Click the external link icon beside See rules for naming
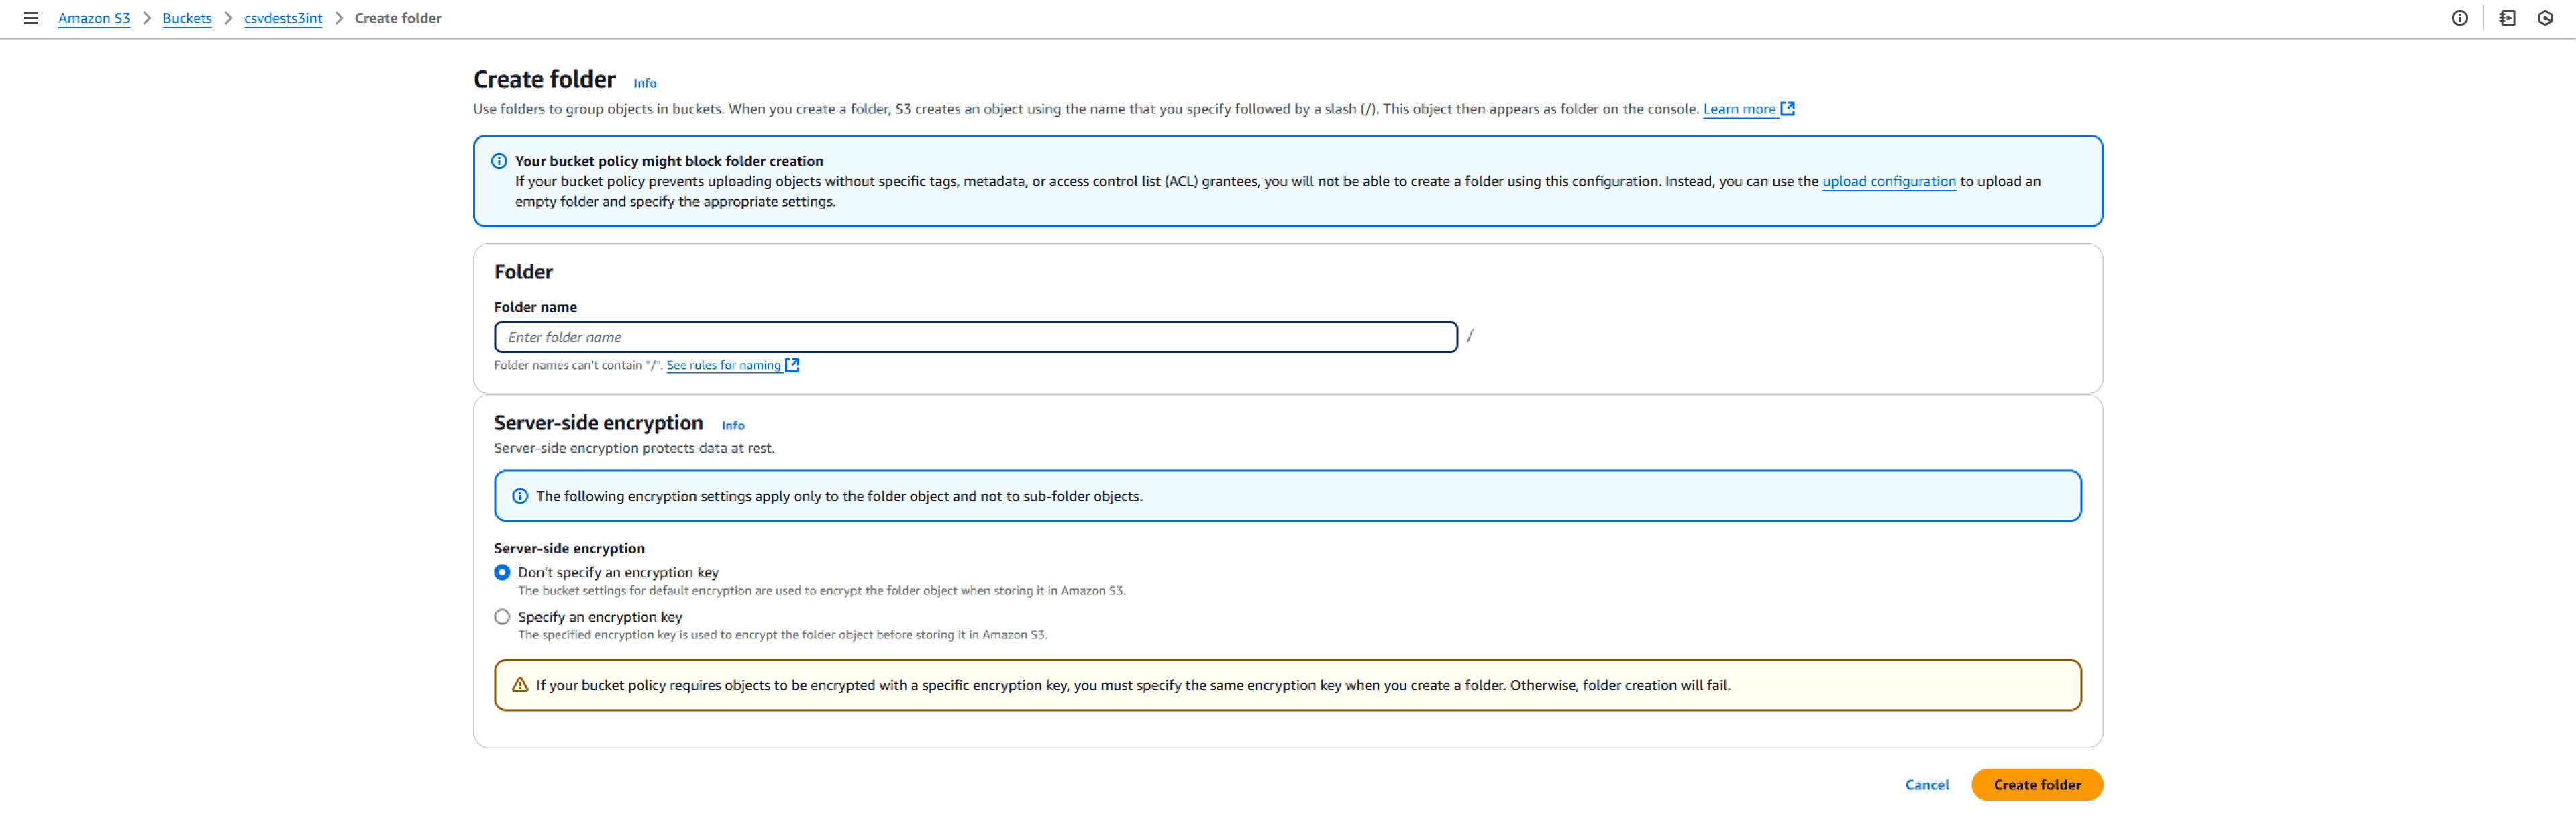The image size is (2576, 837). (x=791, y=365)
